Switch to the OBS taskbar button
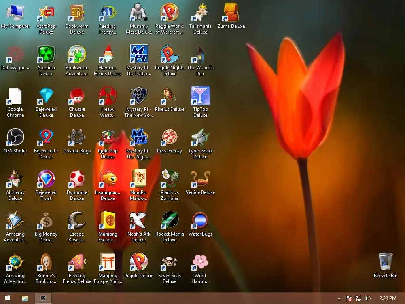The width and height of the screenshot is (405, 304). pos(43,298)
